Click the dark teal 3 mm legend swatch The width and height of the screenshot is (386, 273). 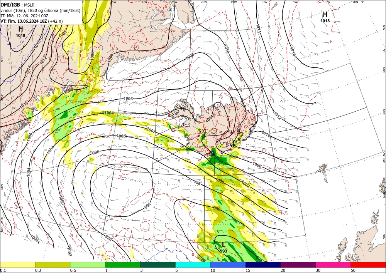[x=158, y=265]
